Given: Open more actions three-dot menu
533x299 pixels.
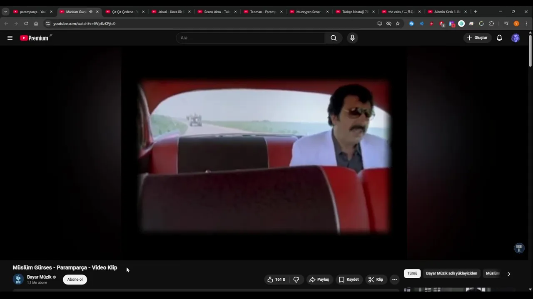Looking at the screenshot, I should (x=394, y=279).
